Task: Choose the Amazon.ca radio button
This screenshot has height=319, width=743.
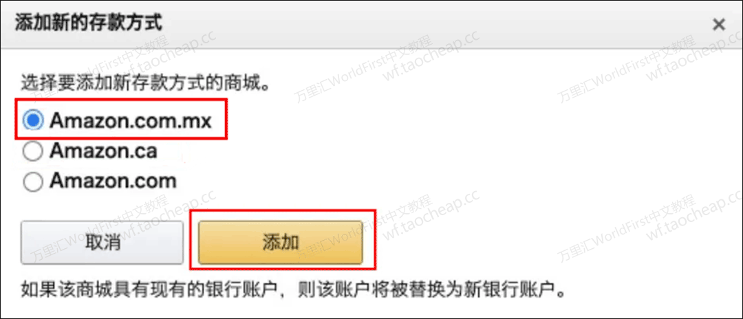Action: [33, 151]
